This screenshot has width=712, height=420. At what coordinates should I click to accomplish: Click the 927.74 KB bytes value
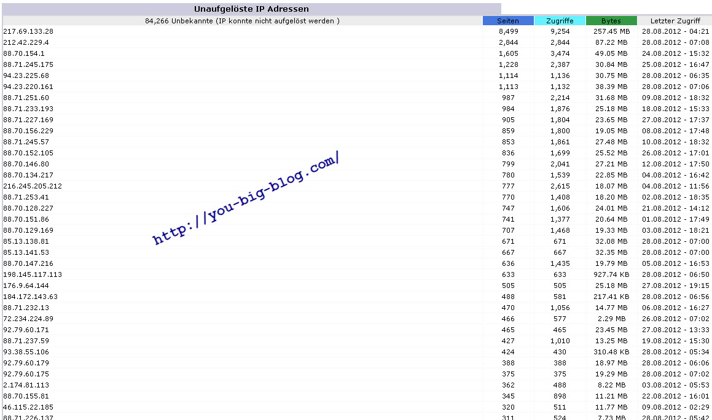coord(611,274)
